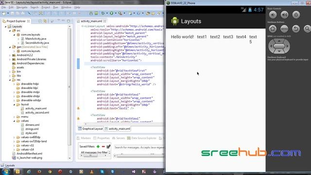The height and width of the screenshot is (175, 311).
Task: Click the Debug bug toolbar icon
Action: (x=103, y=13)
